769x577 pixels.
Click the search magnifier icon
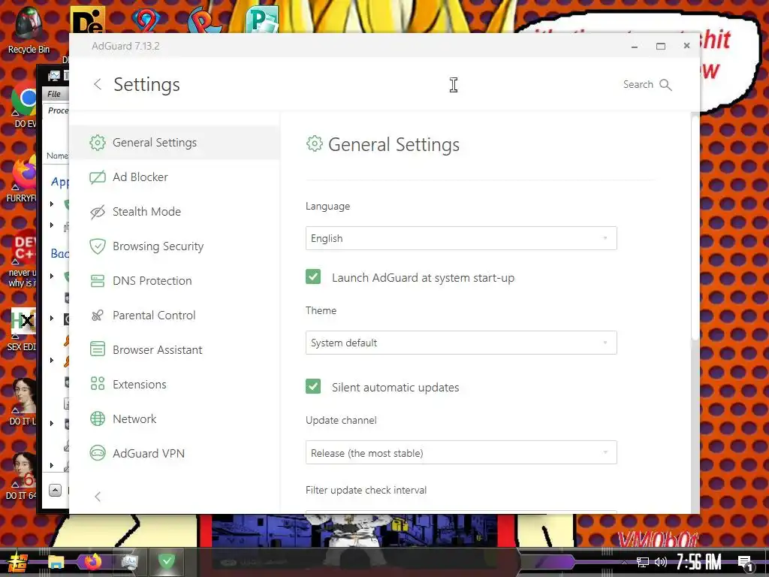click(665, 84)
